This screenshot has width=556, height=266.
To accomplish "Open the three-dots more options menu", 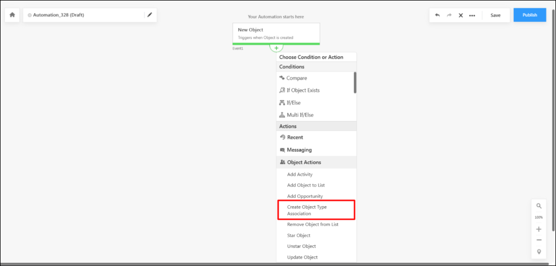I will tap(472, 15).
